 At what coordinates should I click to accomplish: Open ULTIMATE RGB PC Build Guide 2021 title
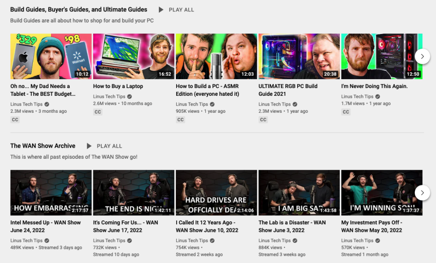point(288,90)
